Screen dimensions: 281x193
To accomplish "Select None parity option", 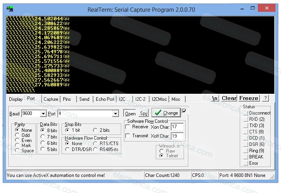I will pyautogui.click(x=24, y=130).
